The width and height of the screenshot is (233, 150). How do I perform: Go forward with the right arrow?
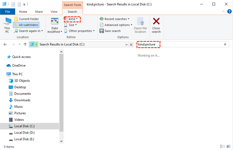click(x=13, y=44)
